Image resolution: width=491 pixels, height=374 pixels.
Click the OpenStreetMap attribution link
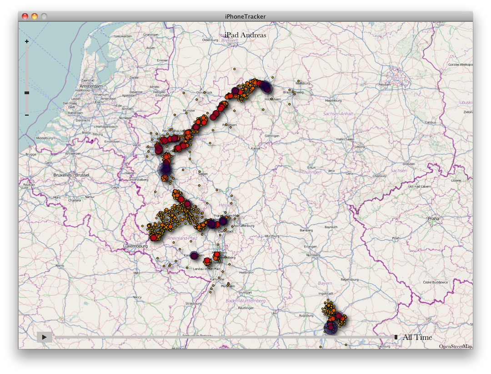pos(455,346)
